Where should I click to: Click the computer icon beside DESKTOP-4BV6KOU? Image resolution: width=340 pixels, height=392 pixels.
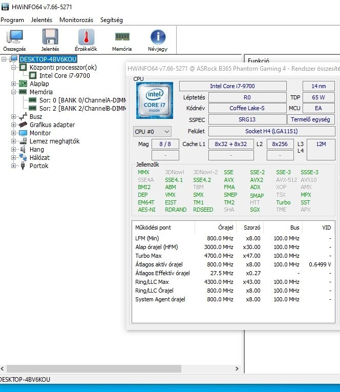pos(14,59)
